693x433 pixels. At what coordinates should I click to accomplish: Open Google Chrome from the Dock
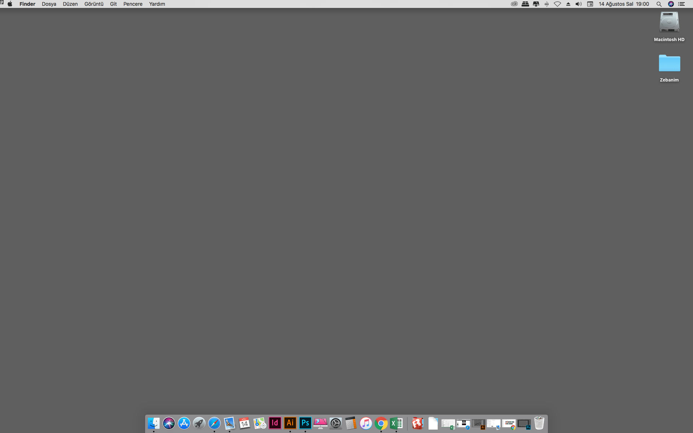(381, 423)
